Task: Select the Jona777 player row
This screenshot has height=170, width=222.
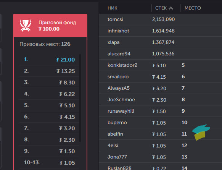Action: 160,157
